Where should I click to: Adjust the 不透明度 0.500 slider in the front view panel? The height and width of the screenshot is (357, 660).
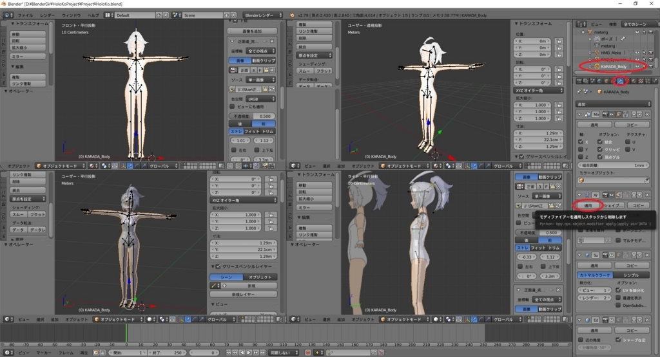pos(253,116)
